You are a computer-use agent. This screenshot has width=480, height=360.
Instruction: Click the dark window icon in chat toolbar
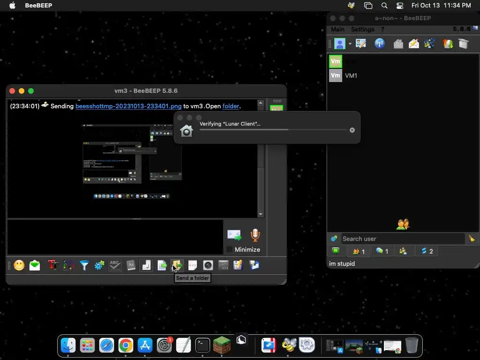click(x=224, y=265)
